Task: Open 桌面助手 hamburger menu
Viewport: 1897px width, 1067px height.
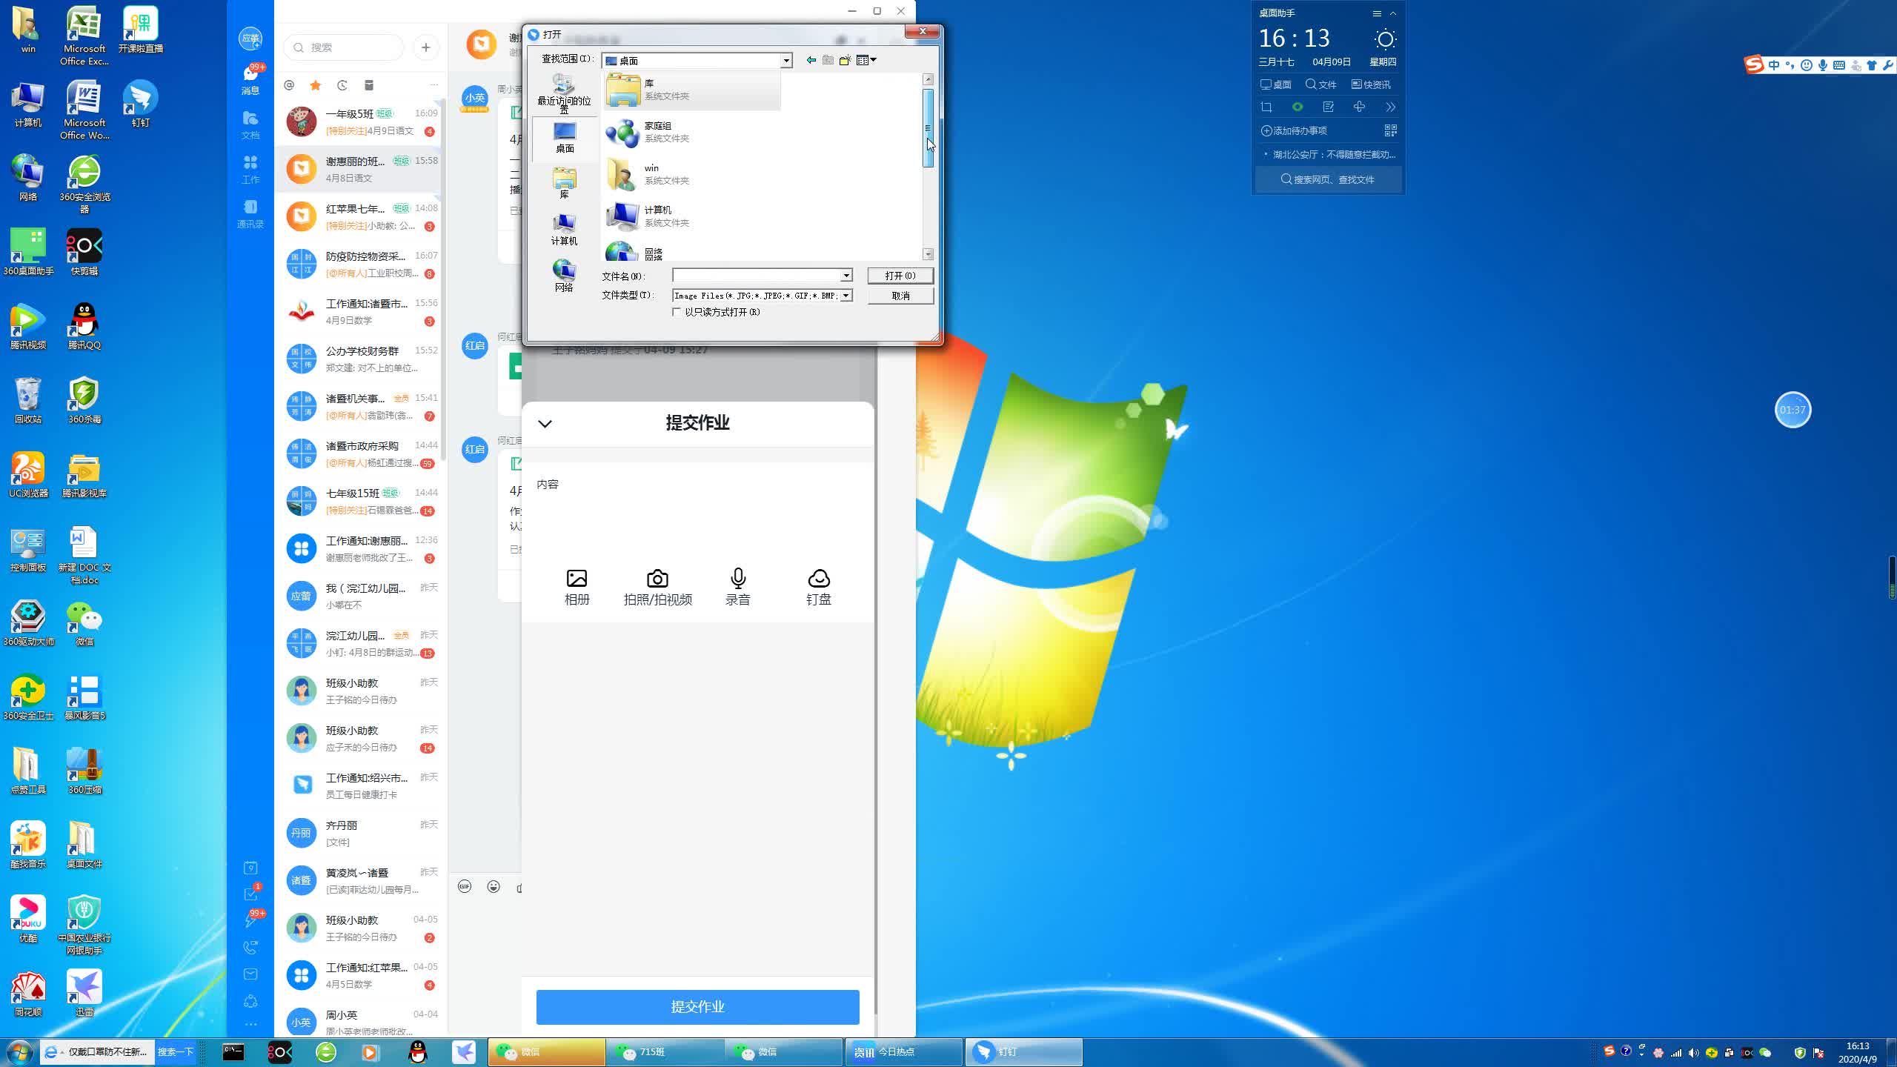Action: [x=1376, y=13]
